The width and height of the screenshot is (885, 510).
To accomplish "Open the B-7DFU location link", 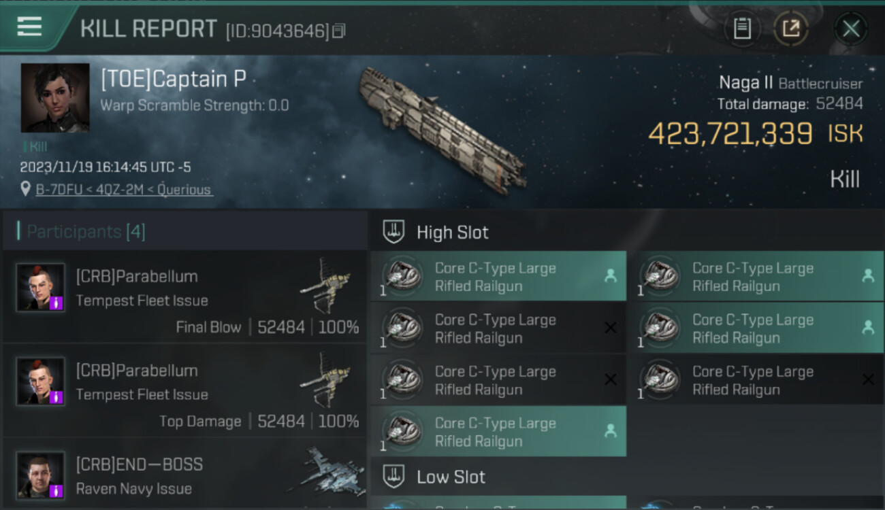I will coord(124,190).
